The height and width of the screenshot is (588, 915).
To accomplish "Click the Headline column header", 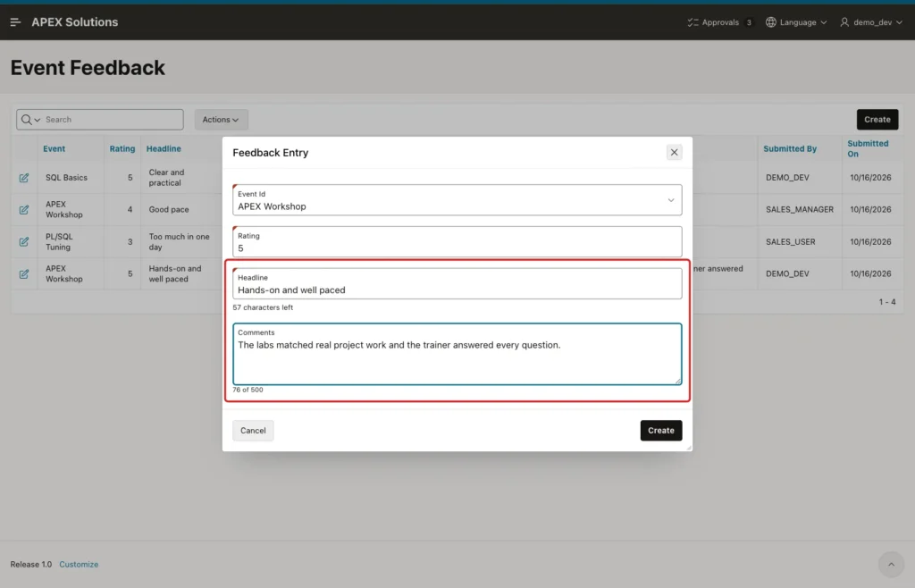I will coord(164,148).
